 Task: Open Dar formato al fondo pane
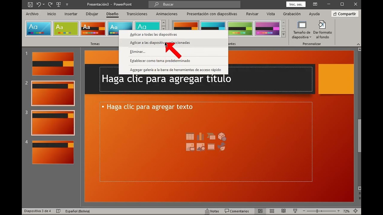tap(322, 30)
